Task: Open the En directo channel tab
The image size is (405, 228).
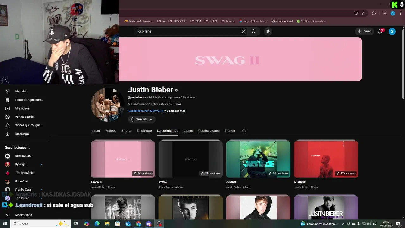Action: click(x=144, y=131)
